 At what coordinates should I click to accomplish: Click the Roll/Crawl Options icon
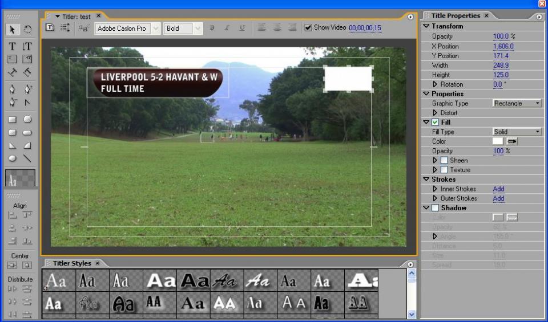tap(65, 28)
